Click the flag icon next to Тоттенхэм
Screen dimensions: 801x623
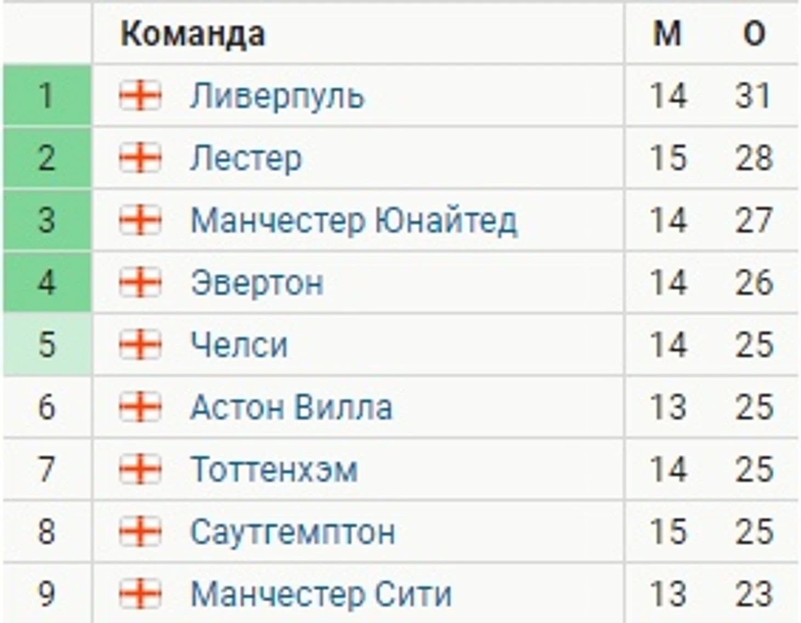click(140, 469)
